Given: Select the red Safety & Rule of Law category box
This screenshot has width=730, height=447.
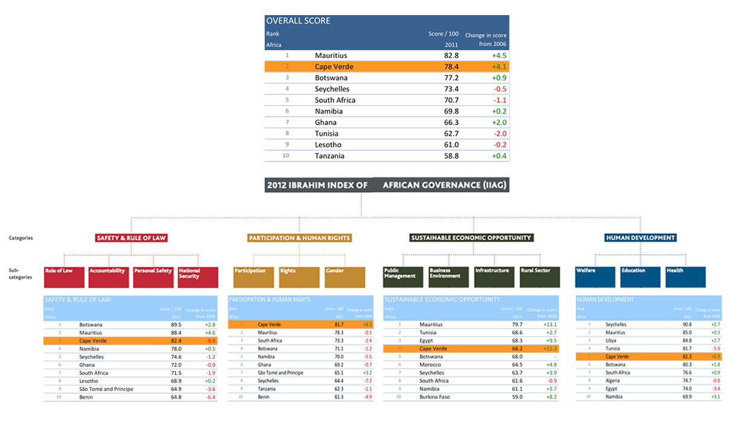Looking at the screenshot, I should (131, 238).
